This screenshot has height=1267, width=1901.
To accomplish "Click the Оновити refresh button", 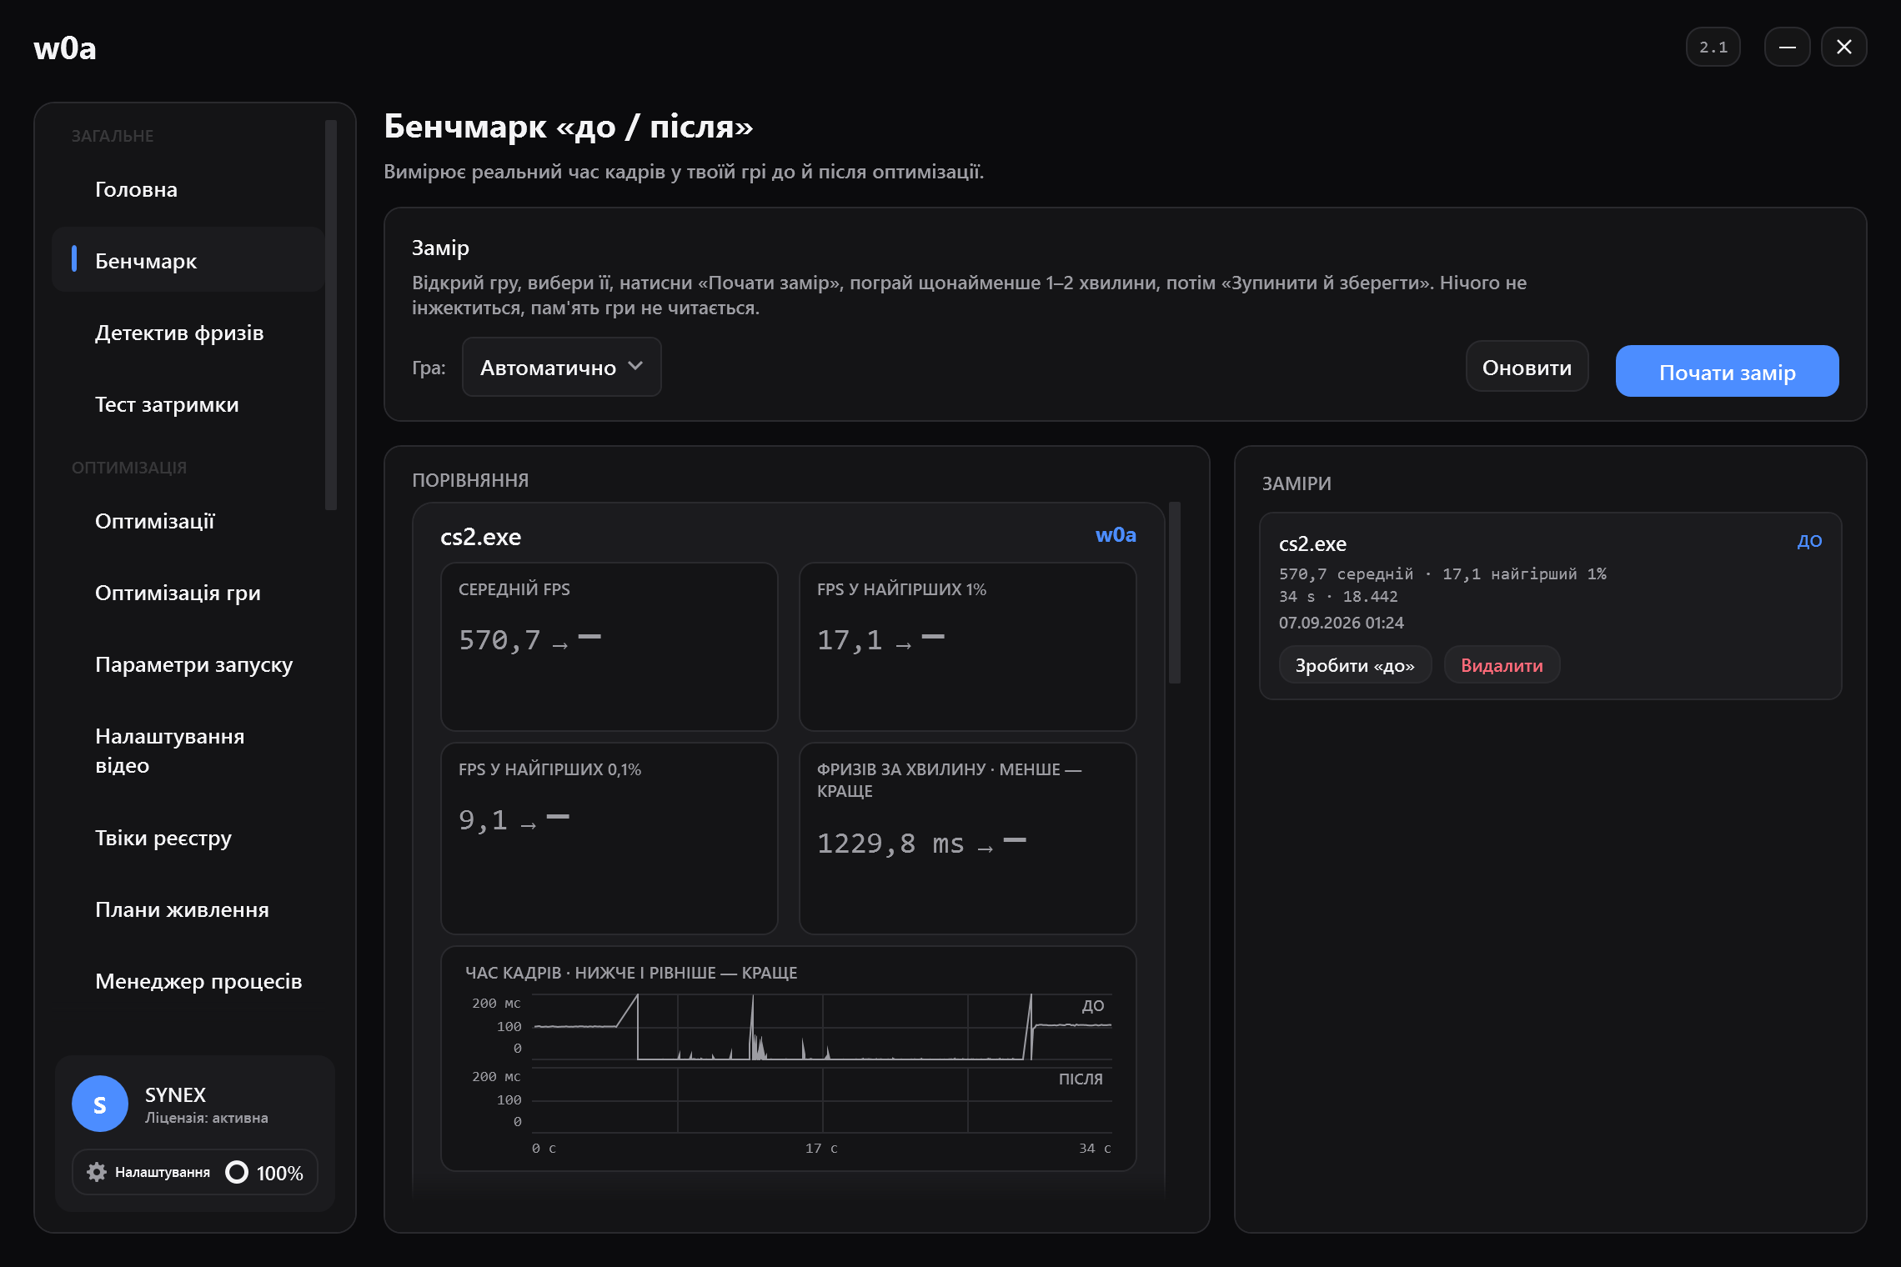I will 1527,367.
